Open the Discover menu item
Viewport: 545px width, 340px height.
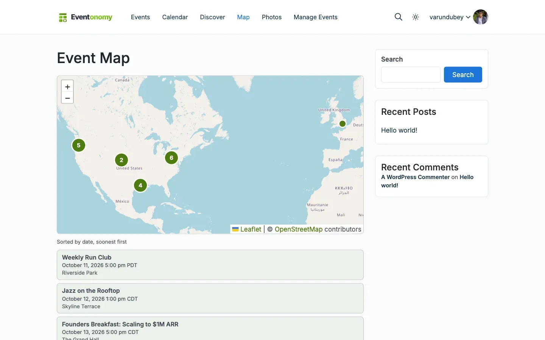[x=212, y=17]
